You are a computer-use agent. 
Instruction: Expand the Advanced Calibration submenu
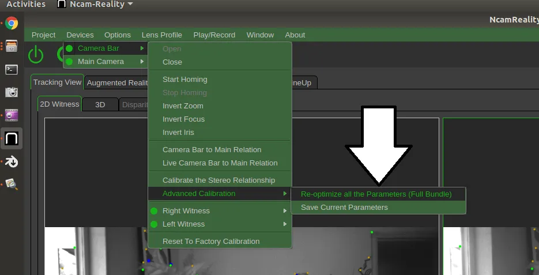(220, 194)
